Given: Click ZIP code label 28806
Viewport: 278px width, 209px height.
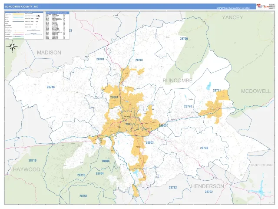Looking at the screenshot, I should point(106,161).
